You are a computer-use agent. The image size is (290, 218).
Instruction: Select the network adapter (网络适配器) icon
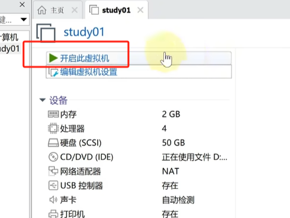(53, 171)
